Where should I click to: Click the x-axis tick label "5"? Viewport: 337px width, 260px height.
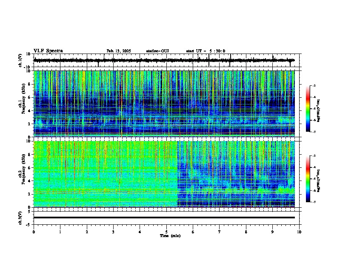166,232
